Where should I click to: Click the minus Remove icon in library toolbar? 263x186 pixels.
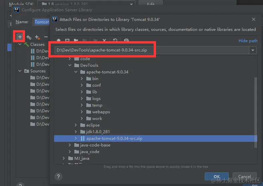click(x=46, y=37)
